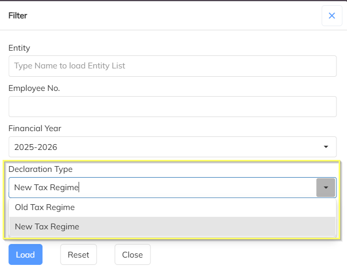Image resolution: width=347 pixels, height=279 pixels.
Task: Select the 2025-2026 financial year value
Action: (x=36, y=147)
